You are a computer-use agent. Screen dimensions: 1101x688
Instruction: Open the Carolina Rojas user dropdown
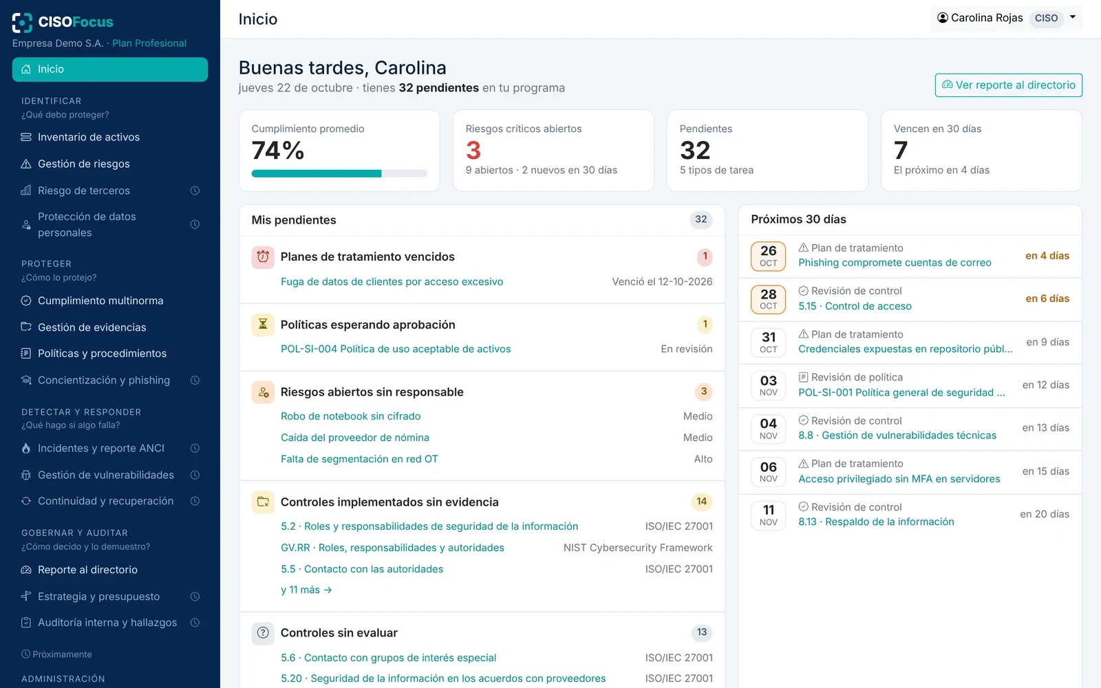click(1005, 18)
